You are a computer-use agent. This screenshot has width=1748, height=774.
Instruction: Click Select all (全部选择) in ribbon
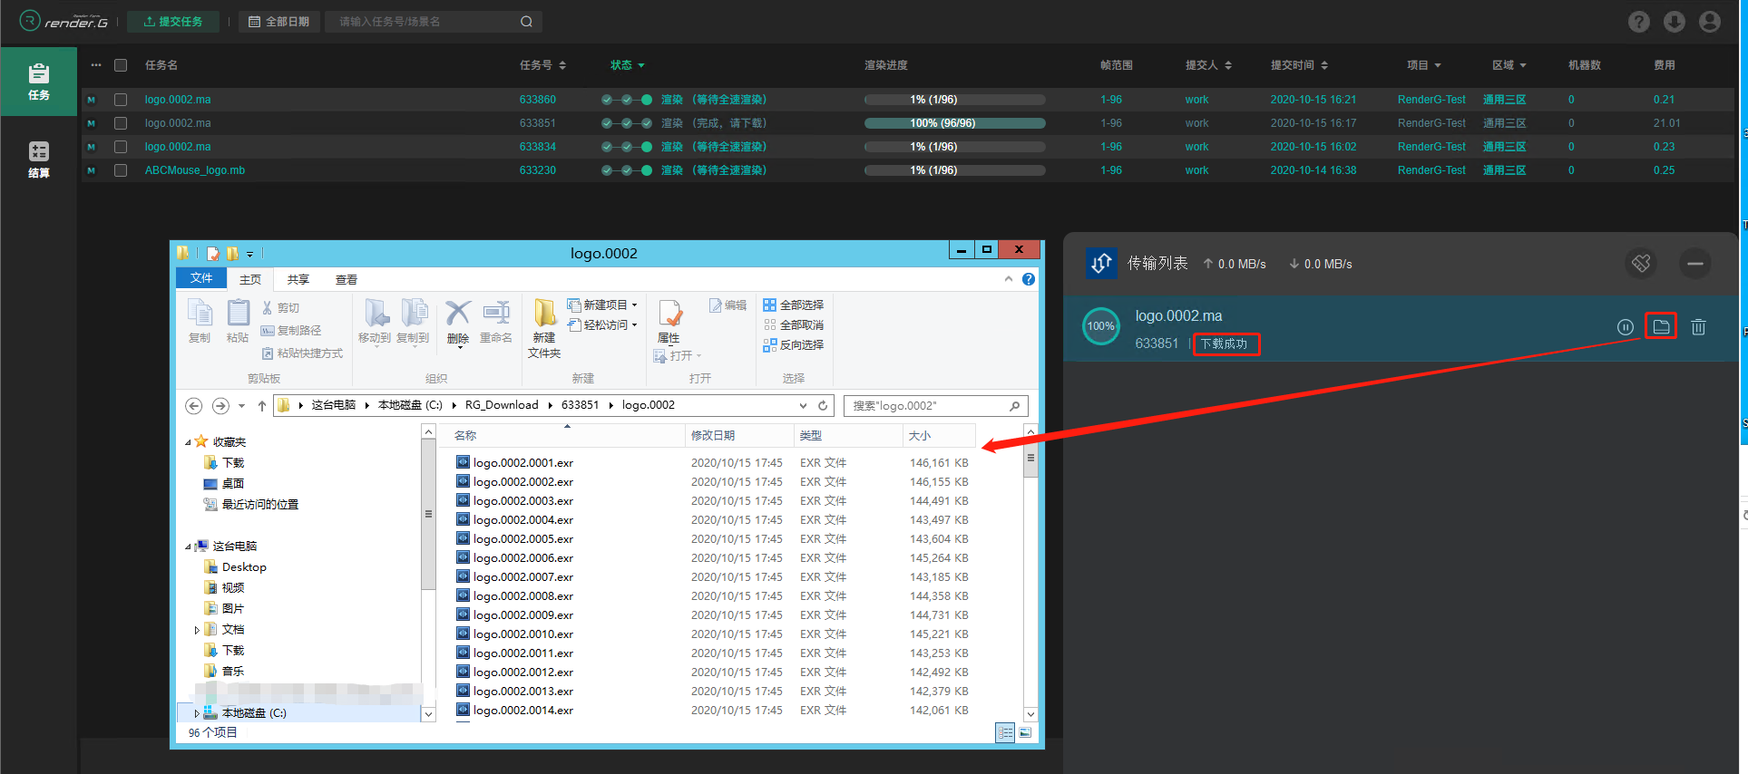pos(794,305)
